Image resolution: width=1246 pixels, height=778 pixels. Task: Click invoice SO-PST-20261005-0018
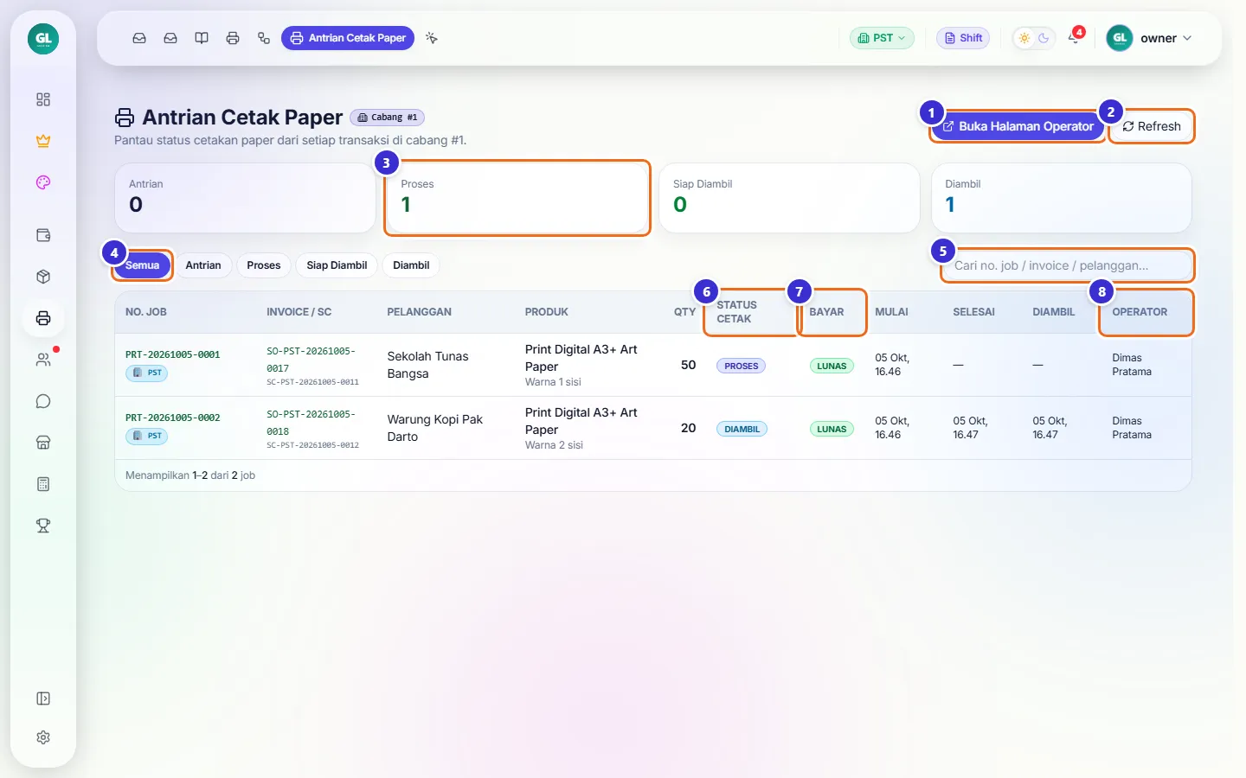[x=311, y=423]
